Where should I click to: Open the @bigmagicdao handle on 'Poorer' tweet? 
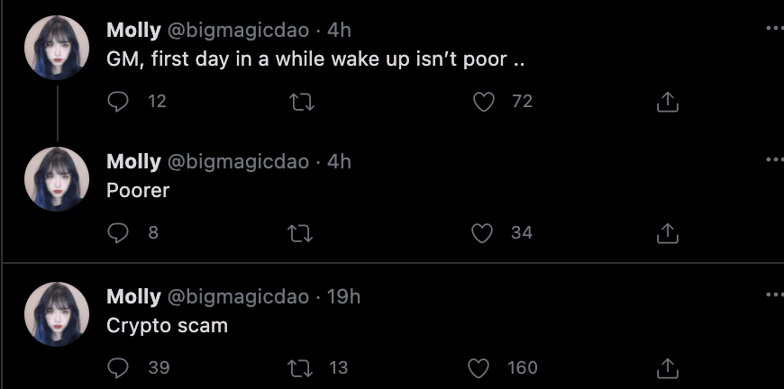tap(239, 162)
